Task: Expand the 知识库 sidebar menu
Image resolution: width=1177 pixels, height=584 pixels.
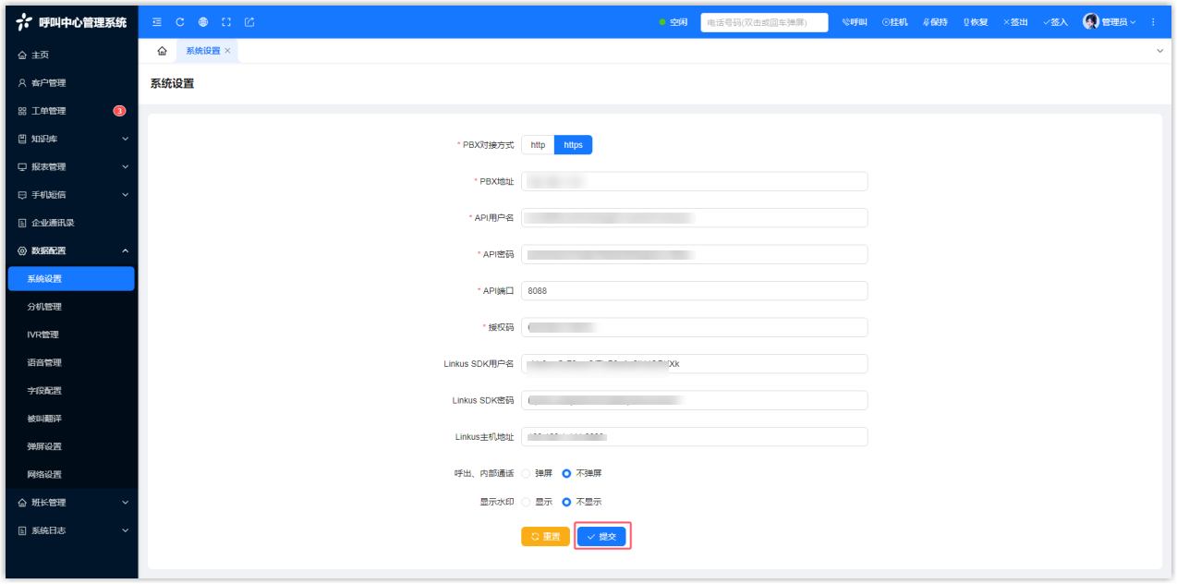Action: click(71, 139)
